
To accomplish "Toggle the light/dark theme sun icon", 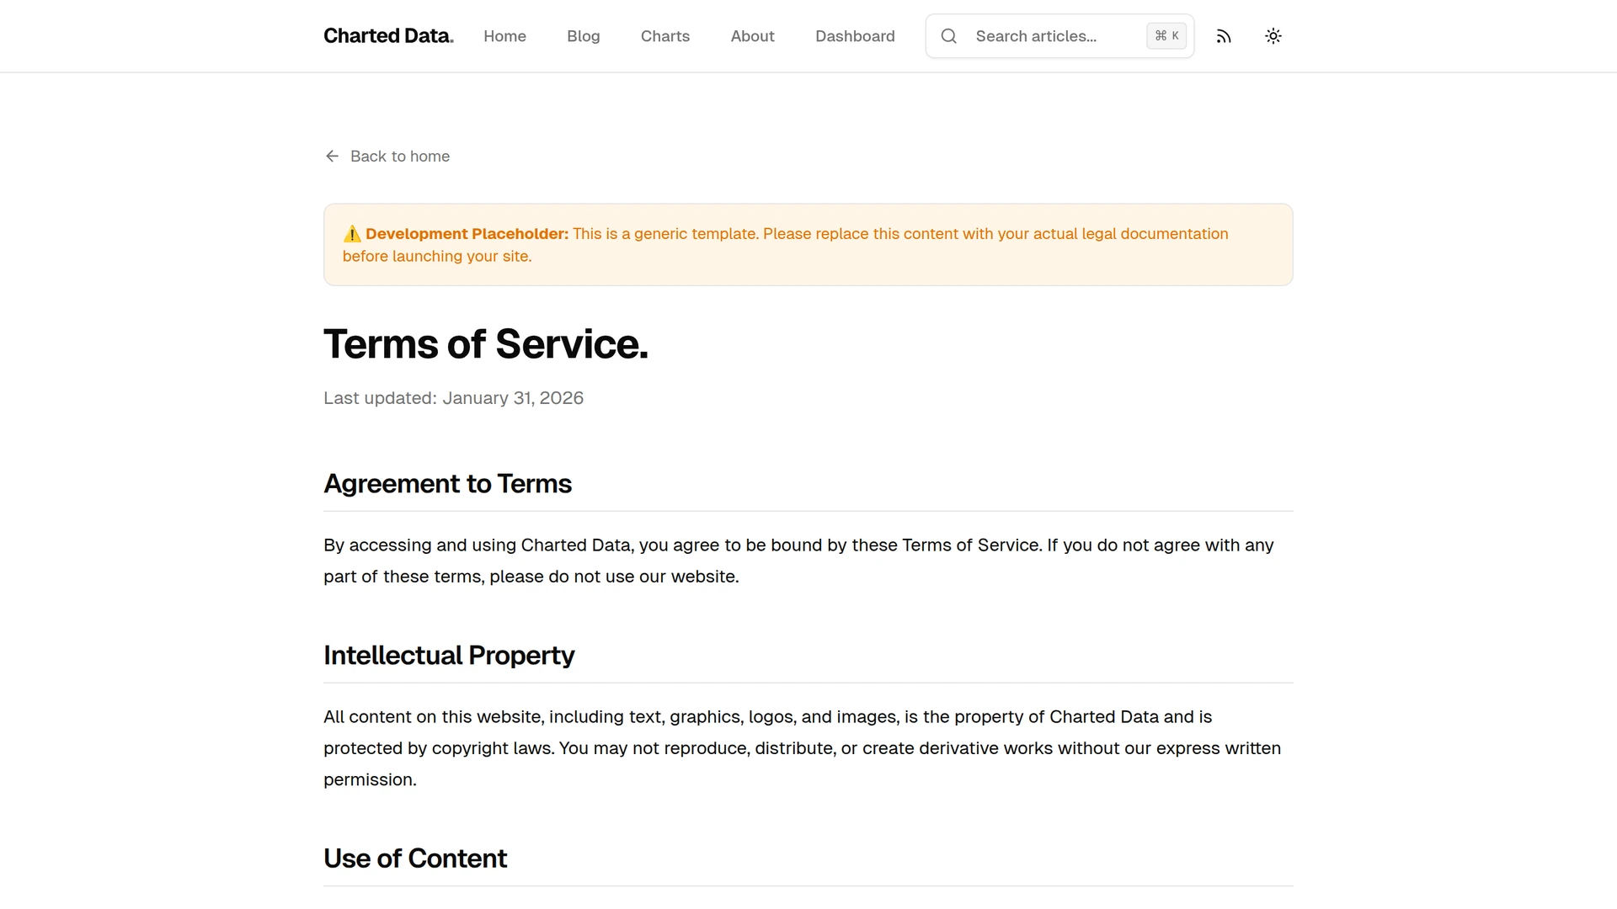I will pyautogui.click(x=1273, y=36).
